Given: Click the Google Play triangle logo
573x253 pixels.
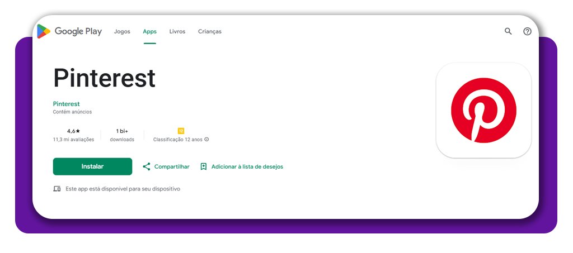Looking at the screenshot, I should click(x=44, y=32).
